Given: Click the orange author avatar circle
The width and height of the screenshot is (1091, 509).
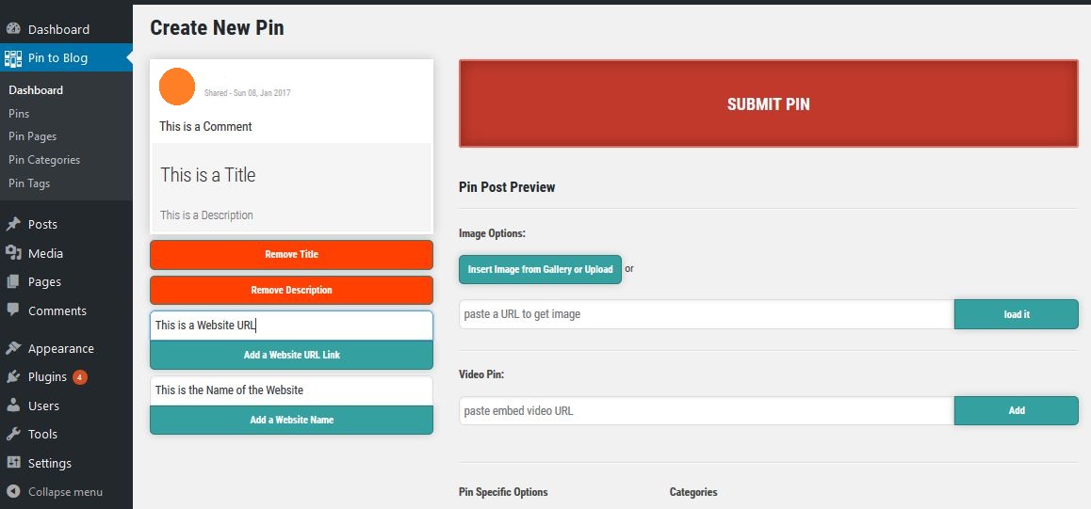Looking at the screenshot, I should [x=177, y=87].
